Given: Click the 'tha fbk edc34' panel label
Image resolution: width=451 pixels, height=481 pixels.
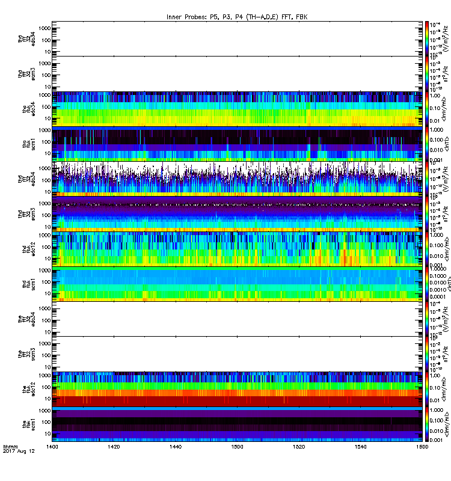Looking at the screenshot, I should [29, 109].
